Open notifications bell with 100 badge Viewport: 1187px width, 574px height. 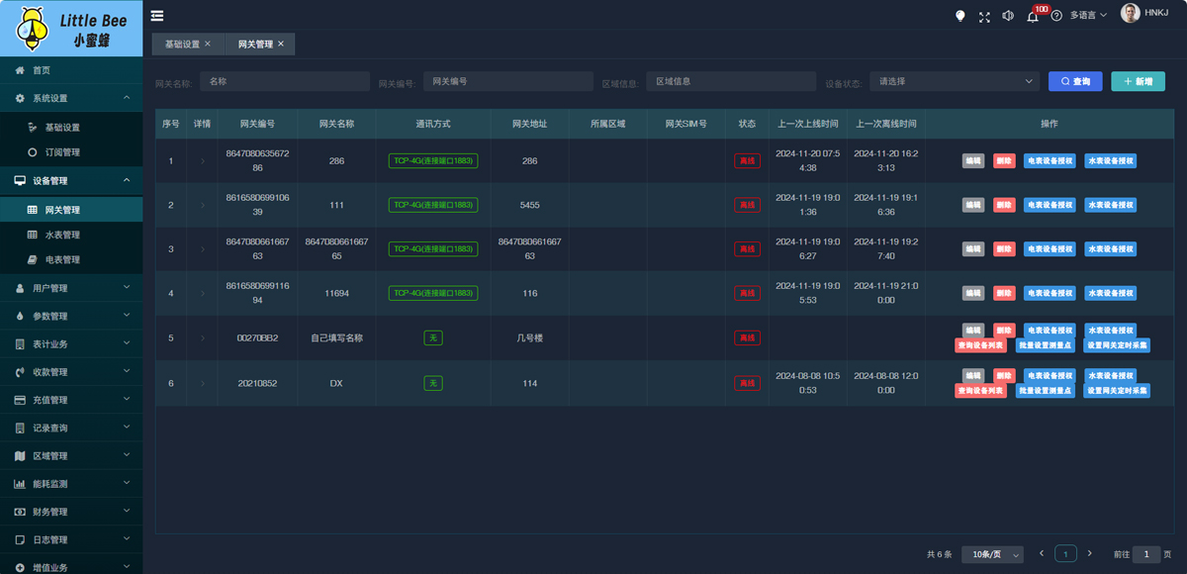tap(1033, 16)
